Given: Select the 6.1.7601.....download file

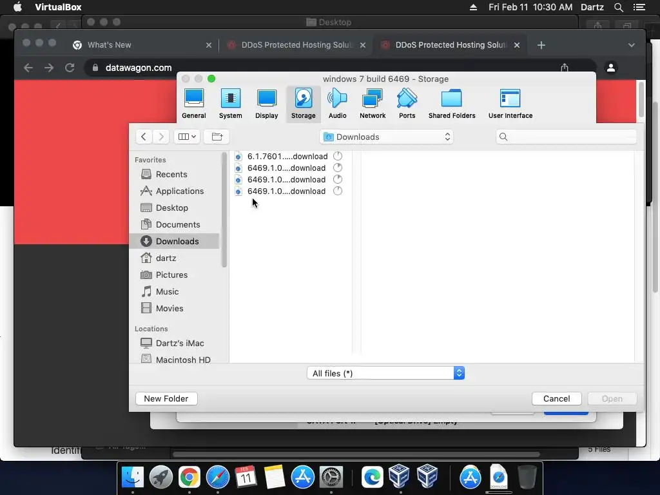Looking at the screenshot, I should [x=289, y=156].
